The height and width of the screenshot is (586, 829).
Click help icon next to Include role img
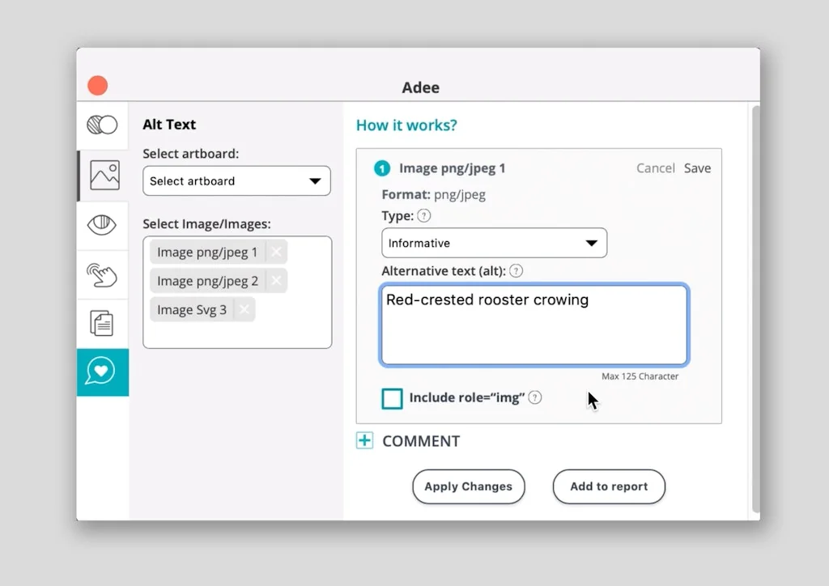pyautogui.click(x=535, y=397)
